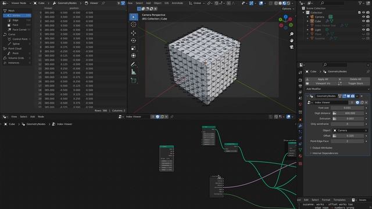Viewport: 372px width, 209px height.
Task: Click the Toggle Stack button
Action: click(353, 84)
